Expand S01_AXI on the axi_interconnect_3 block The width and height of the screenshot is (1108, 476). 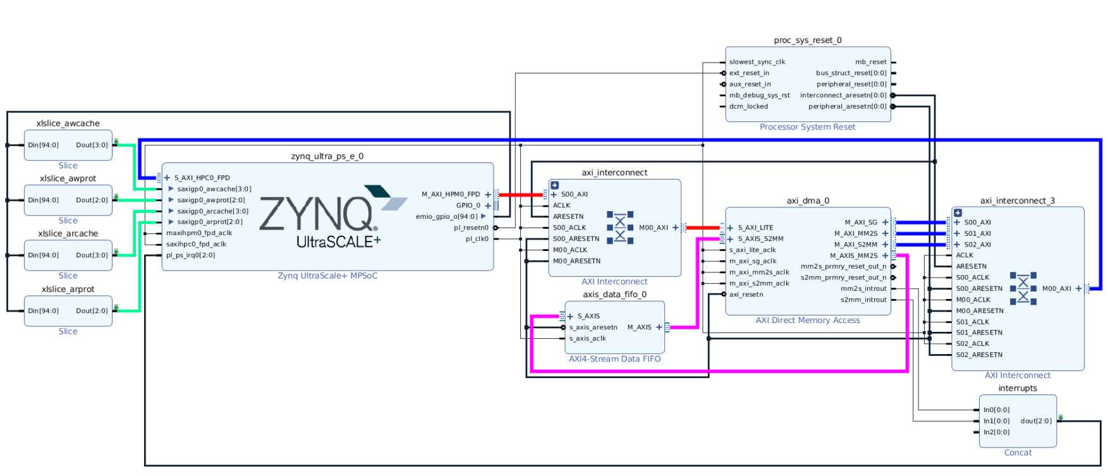(957, 233)
